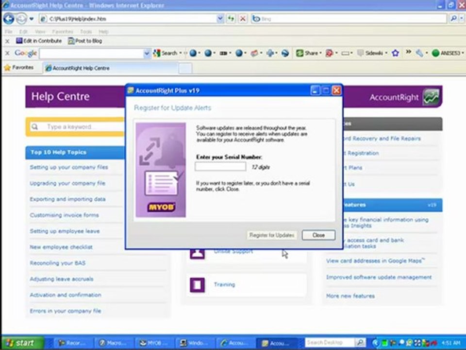466x350 pixels.
Task: Switch to the MYOB taskbar window
Action: pos(154,343)
